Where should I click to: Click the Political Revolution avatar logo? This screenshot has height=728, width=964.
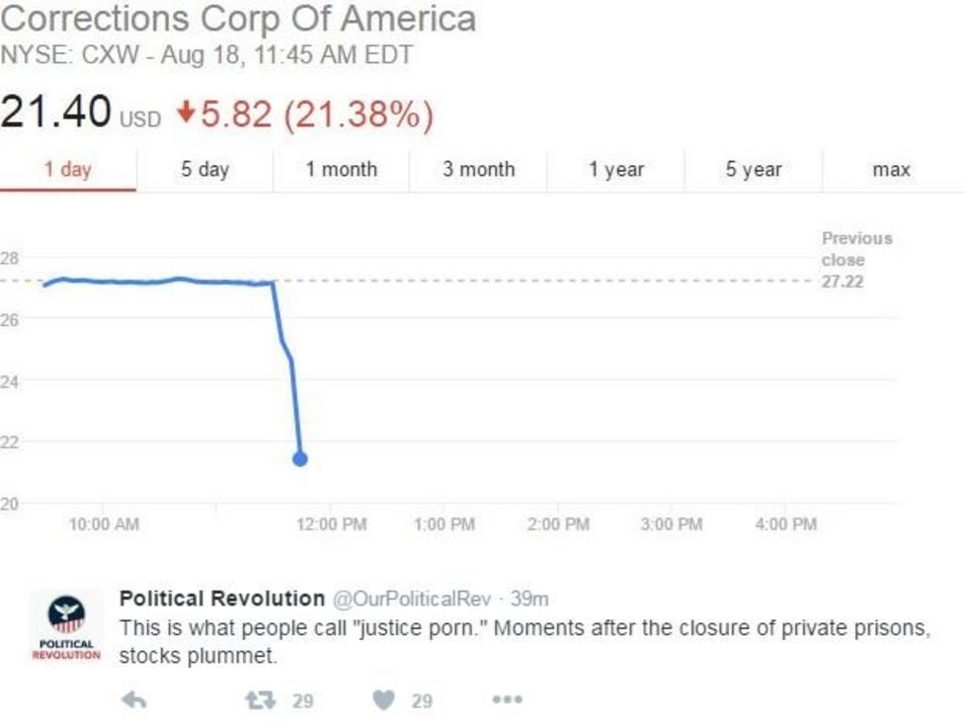(x=66, y=624)
